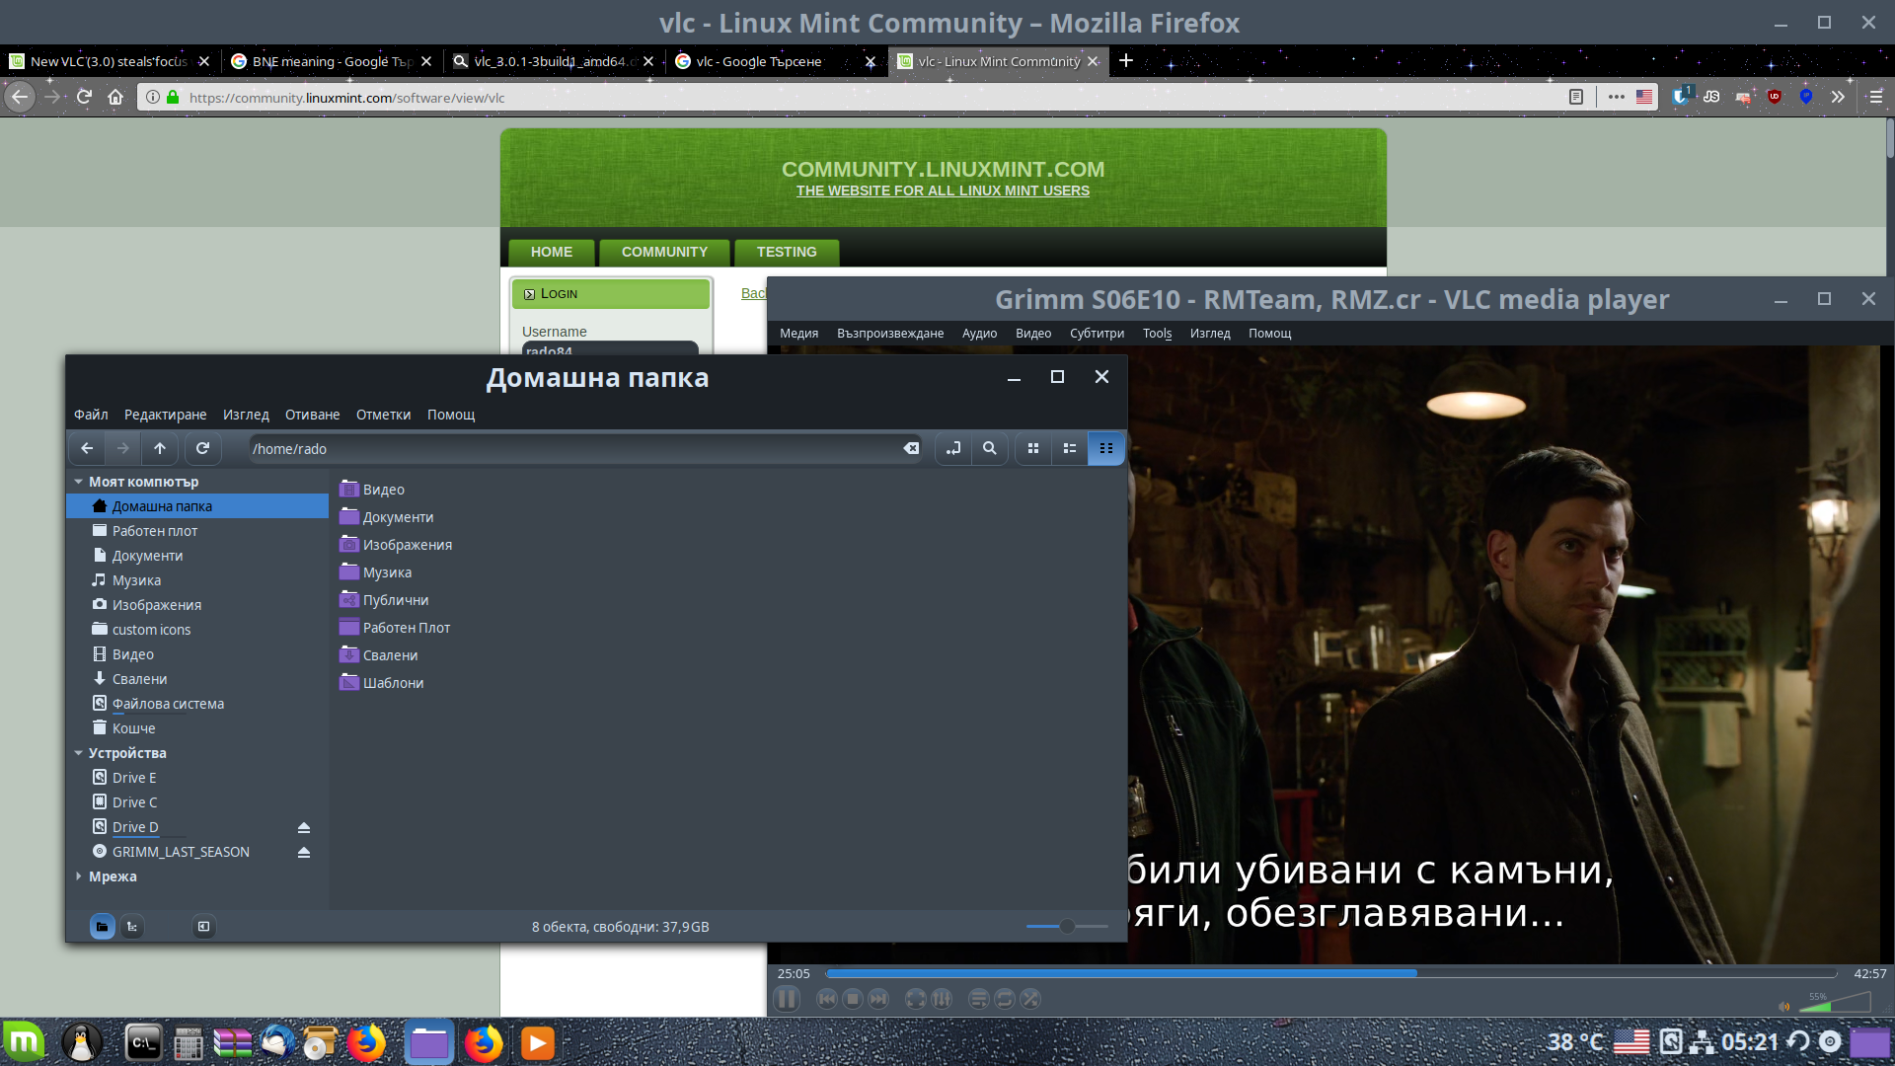The height and width of the screenshot is (1066, 1895).
Task: Stop playback in VLC
Action: [853, 999]
